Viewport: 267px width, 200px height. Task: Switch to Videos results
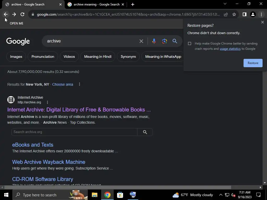[x=69, y=57]
